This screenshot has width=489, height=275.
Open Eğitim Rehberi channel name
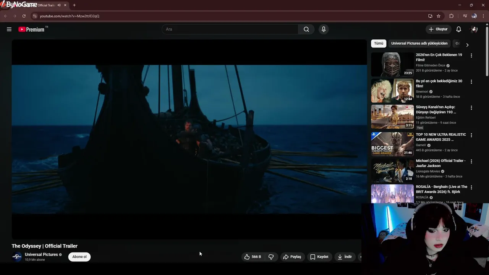(426, 118)
